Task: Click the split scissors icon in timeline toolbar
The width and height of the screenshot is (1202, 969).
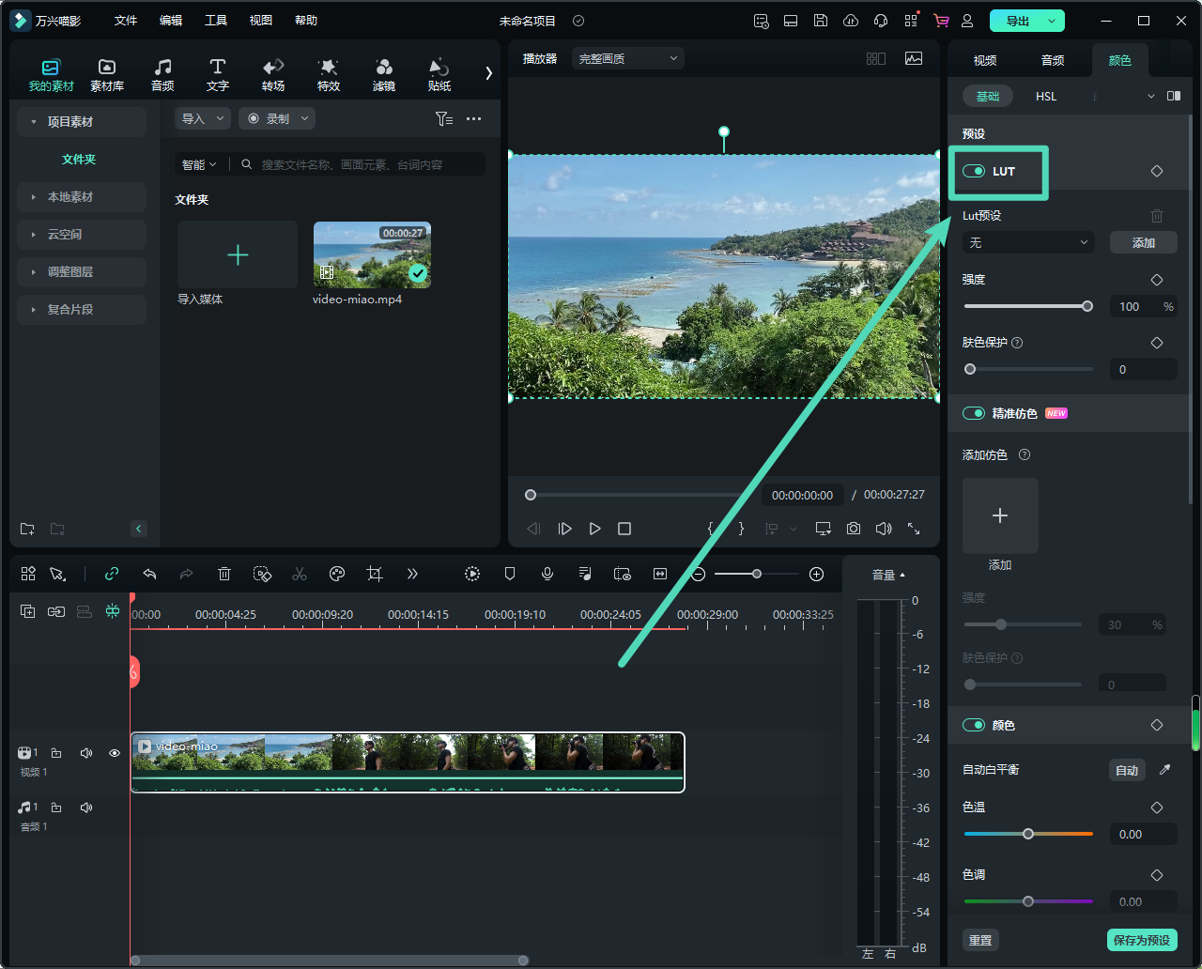Action: (300, 574)
